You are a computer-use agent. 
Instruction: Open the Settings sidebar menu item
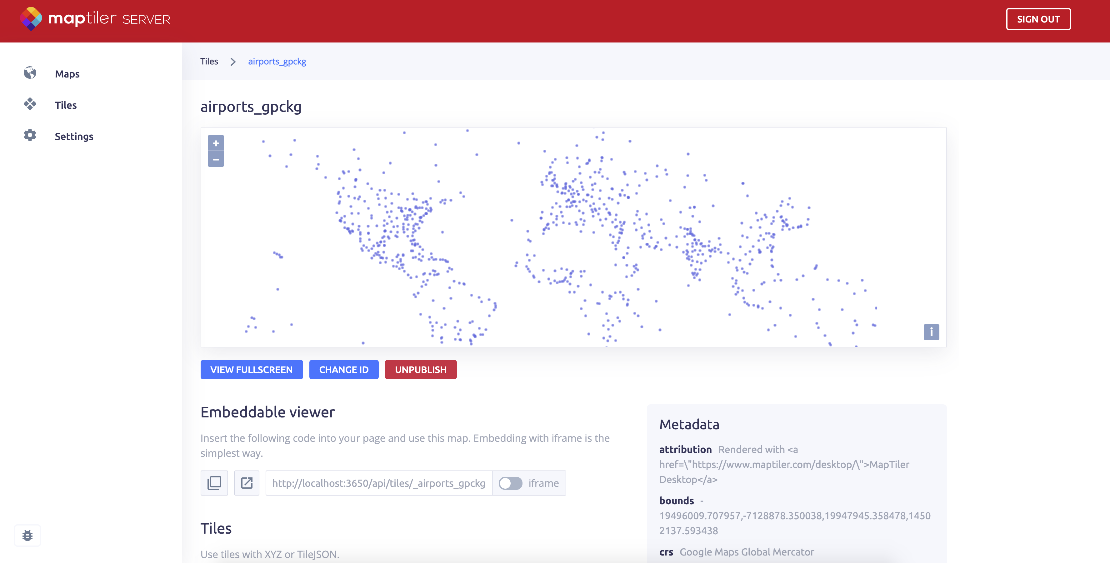pos(74,137)
